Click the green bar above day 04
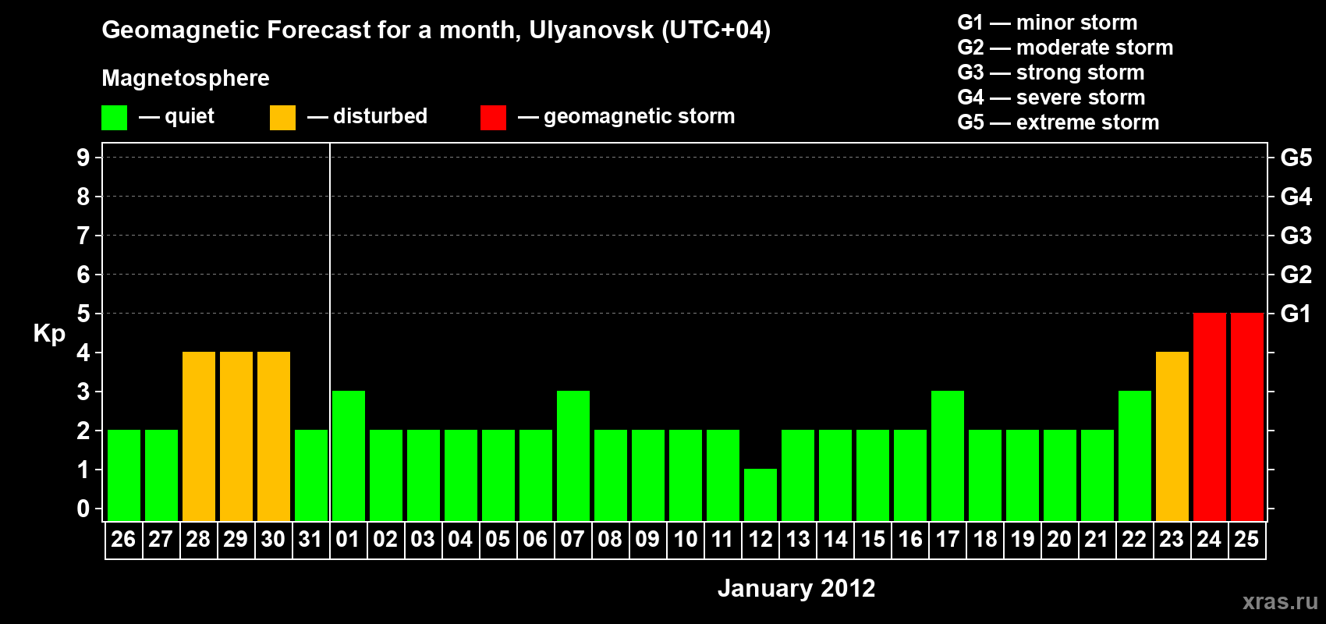This screenshot has height=624, width=1326. click(461, 475)
